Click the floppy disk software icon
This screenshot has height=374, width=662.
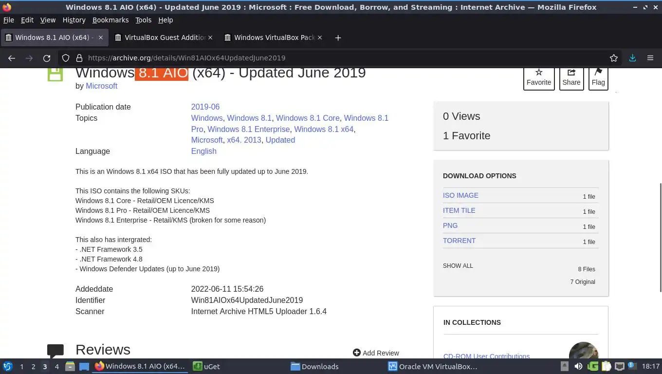tap(55, 75)
